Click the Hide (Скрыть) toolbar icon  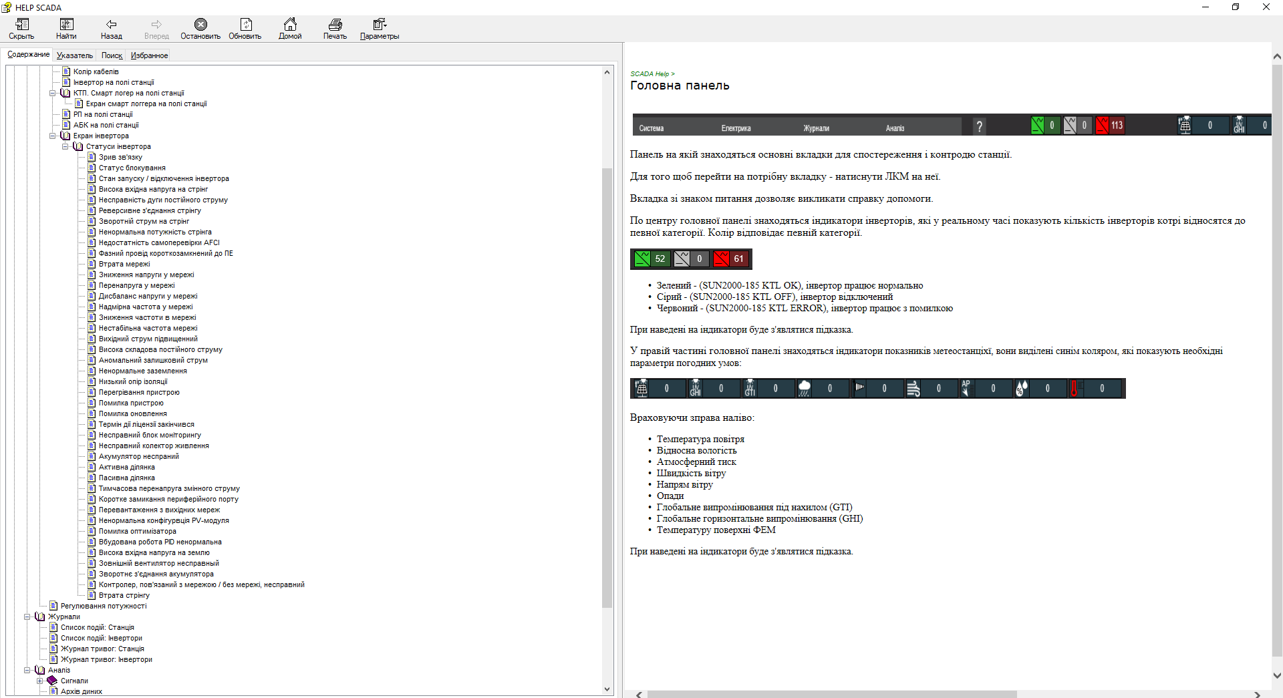click(x=21, y=29)
